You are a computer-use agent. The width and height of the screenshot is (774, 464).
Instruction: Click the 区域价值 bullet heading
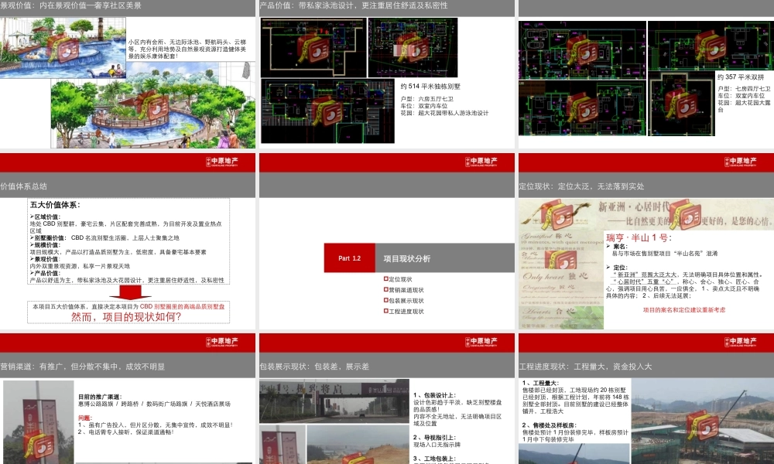coord(46,217)
